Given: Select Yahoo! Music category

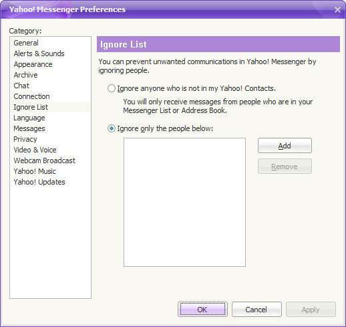Looking at the screenshot, I should 35,171.
